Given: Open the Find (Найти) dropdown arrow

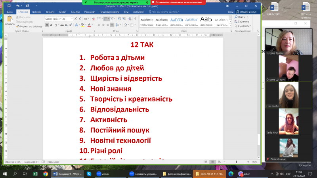Looking at the screenshot, I should pyautogui.click(x=247, y=17).
